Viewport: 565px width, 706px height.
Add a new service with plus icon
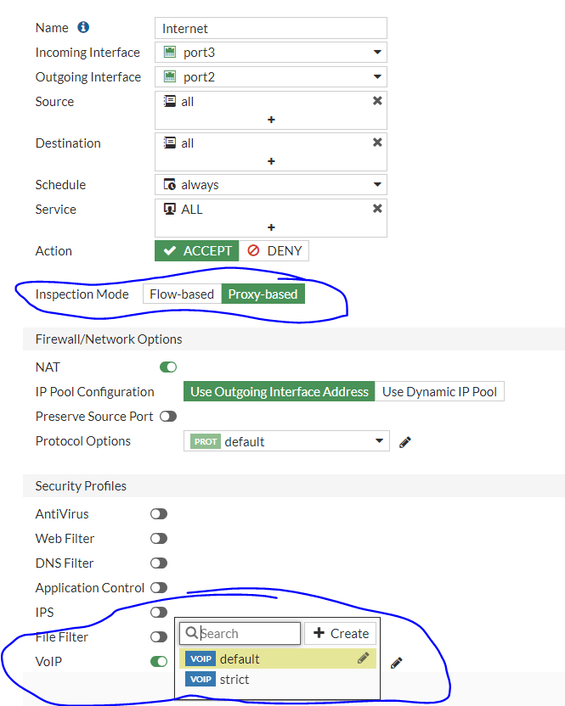[271, 227]
